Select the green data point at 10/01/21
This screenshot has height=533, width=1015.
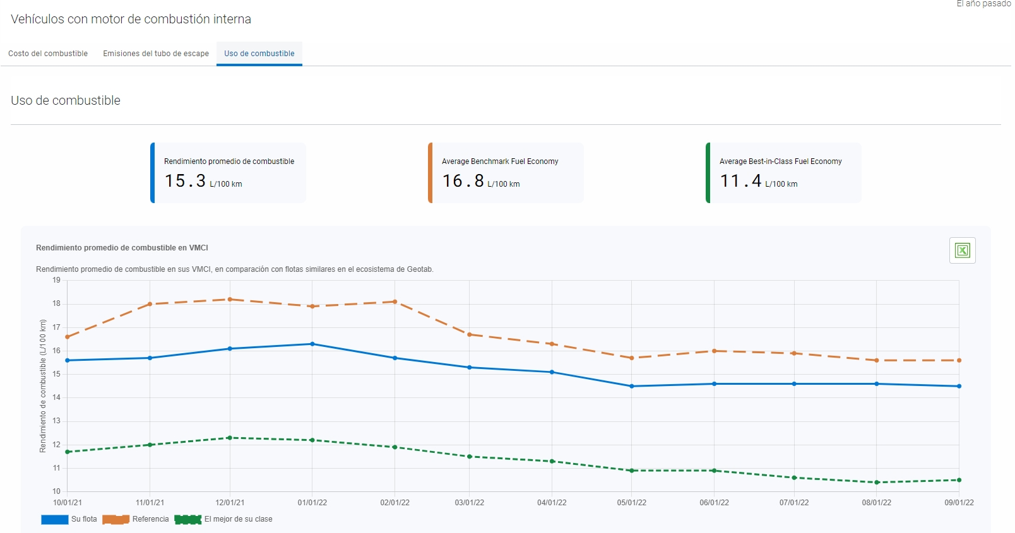[x=68, y=452]
